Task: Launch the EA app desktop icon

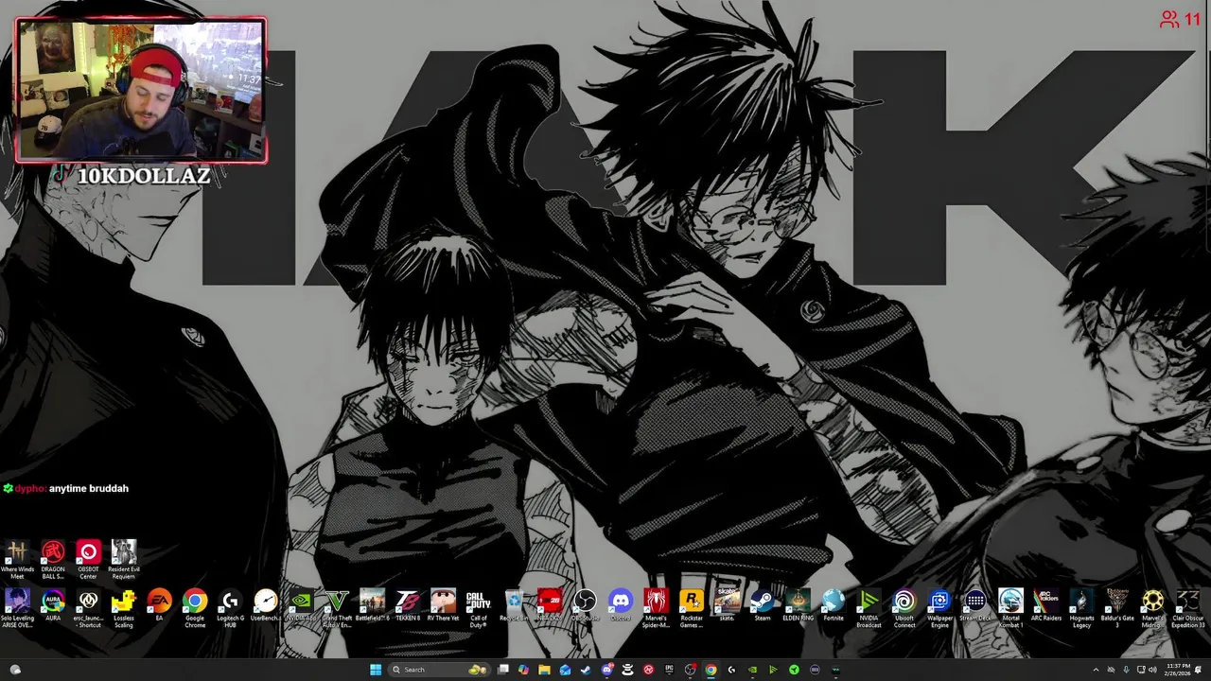Action: pyautogui.click(x=159, y=606)
